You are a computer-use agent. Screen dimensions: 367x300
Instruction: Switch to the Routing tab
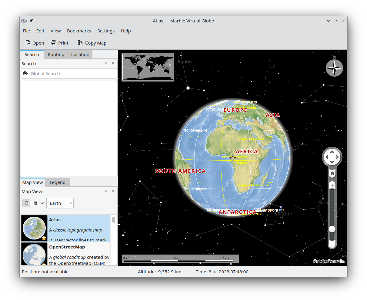56,55
